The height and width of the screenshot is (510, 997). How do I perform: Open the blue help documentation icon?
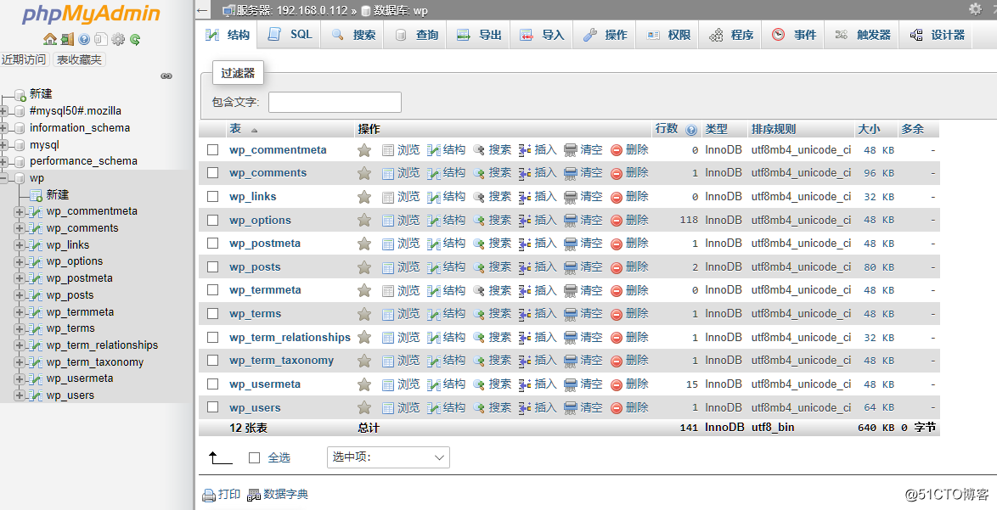[x=84, y=39]
